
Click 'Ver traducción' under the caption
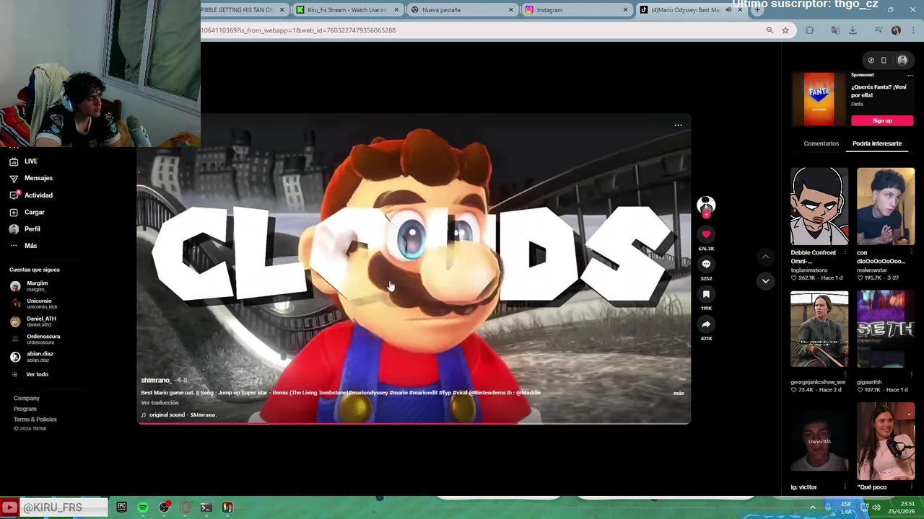click(x=160, y=403)
